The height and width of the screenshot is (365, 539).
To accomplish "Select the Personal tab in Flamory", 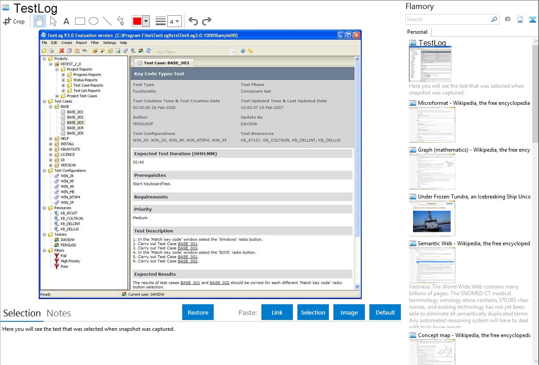I will pyautogui.click(x=418, y=32).
